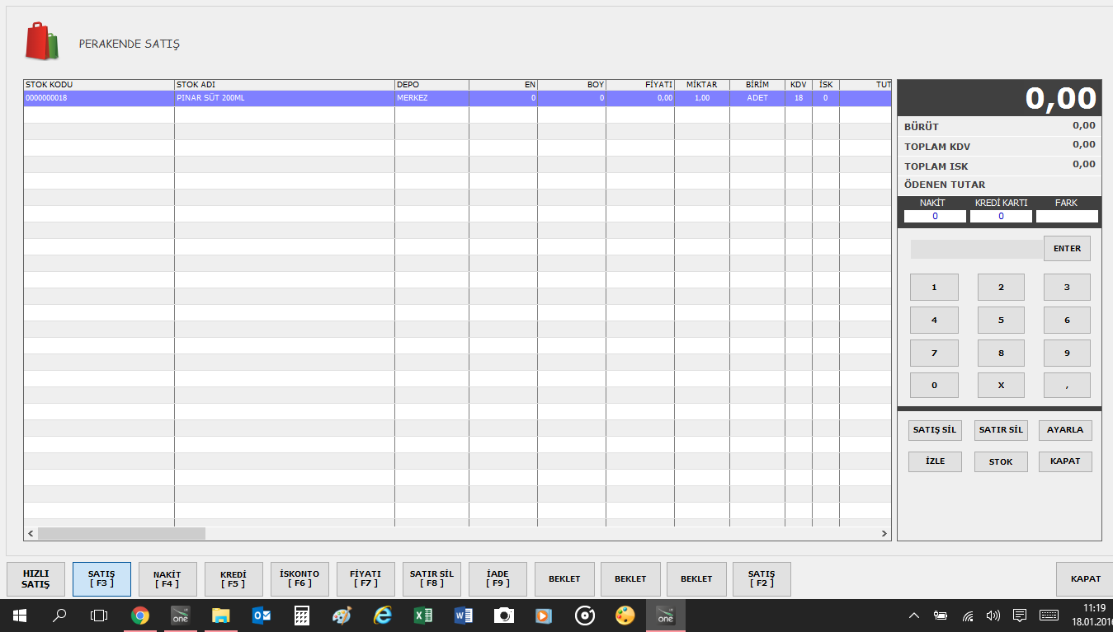Click the KREDİ KARTI amount field
This screenshot has width=1113, height=632.
[1001, 217]
